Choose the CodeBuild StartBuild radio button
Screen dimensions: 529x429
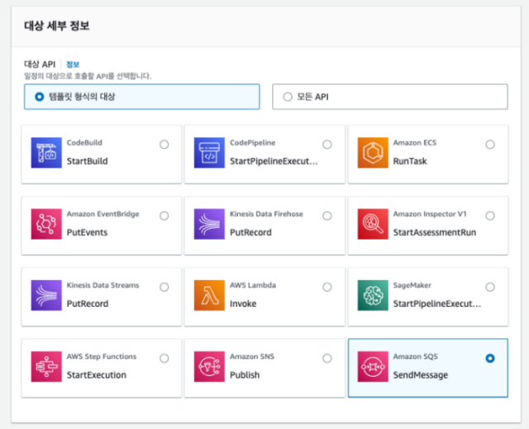click(x=164, y=145)
